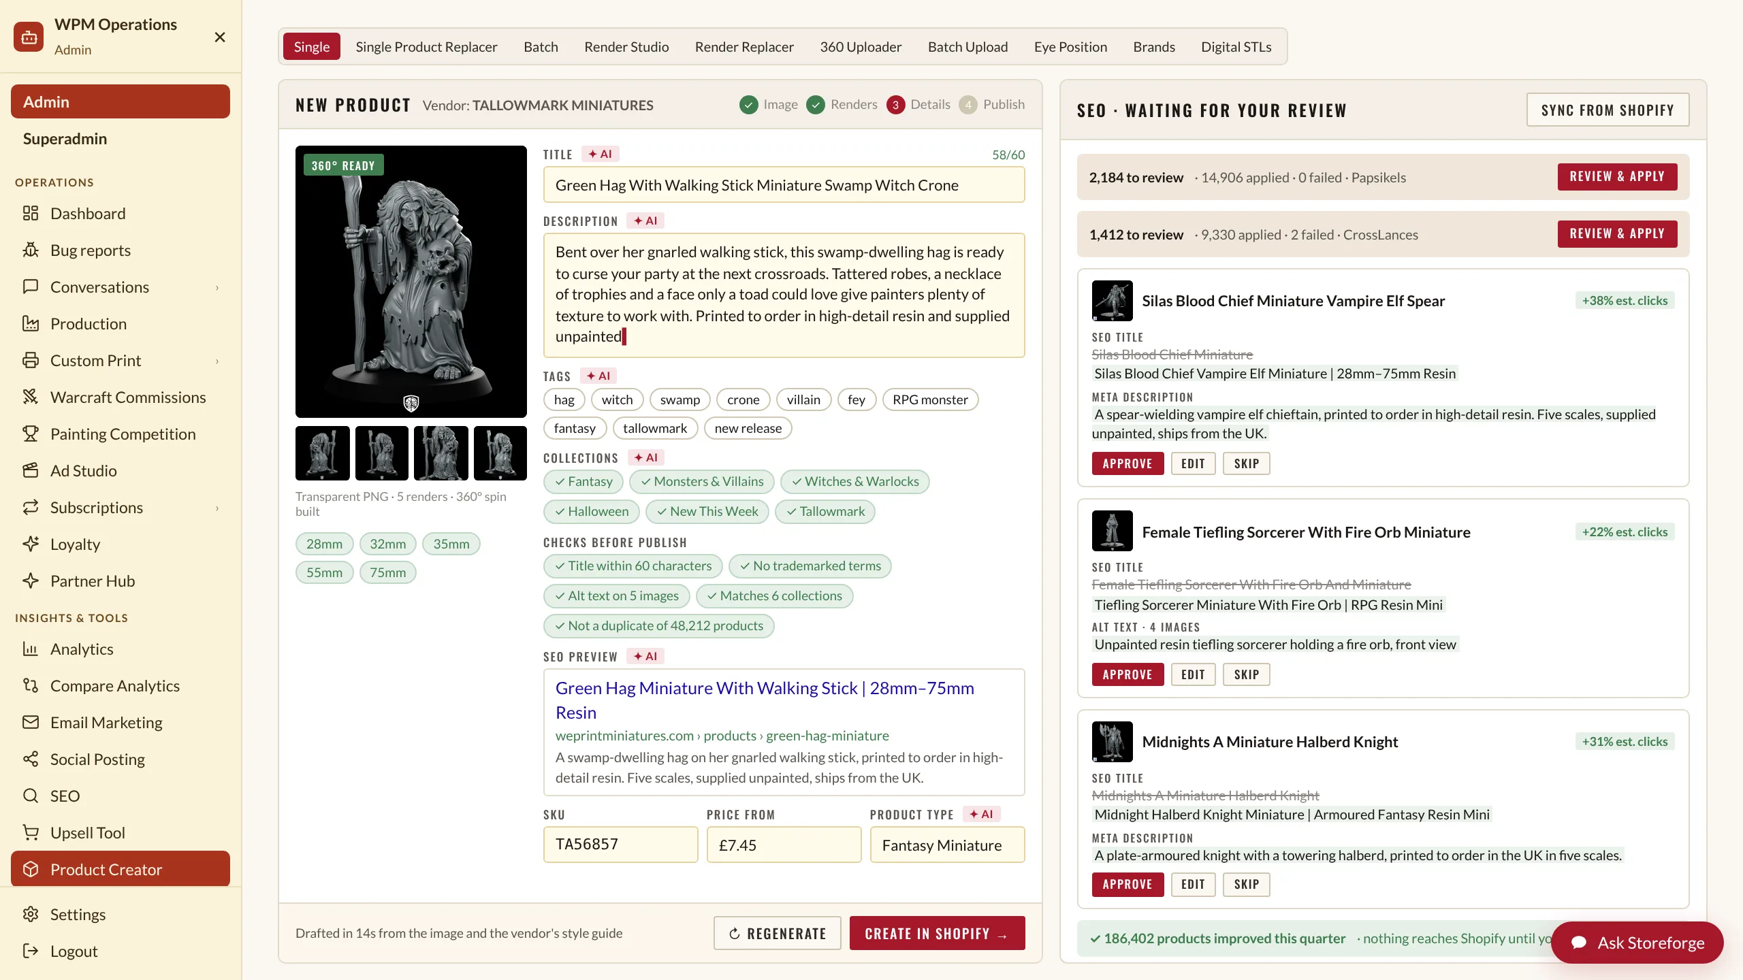
Task: Toggle the Fantasy collection chip
Action: point(583,482)
